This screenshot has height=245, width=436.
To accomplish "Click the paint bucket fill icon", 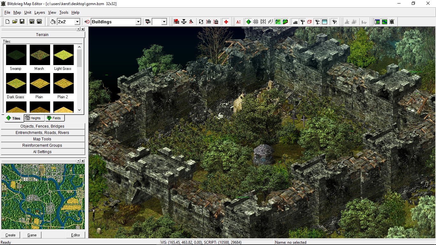I will (53, 22).
